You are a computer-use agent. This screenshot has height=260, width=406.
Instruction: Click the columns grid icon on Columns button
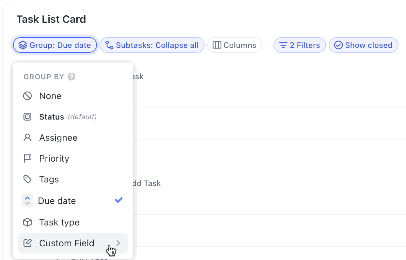(217, 45)
